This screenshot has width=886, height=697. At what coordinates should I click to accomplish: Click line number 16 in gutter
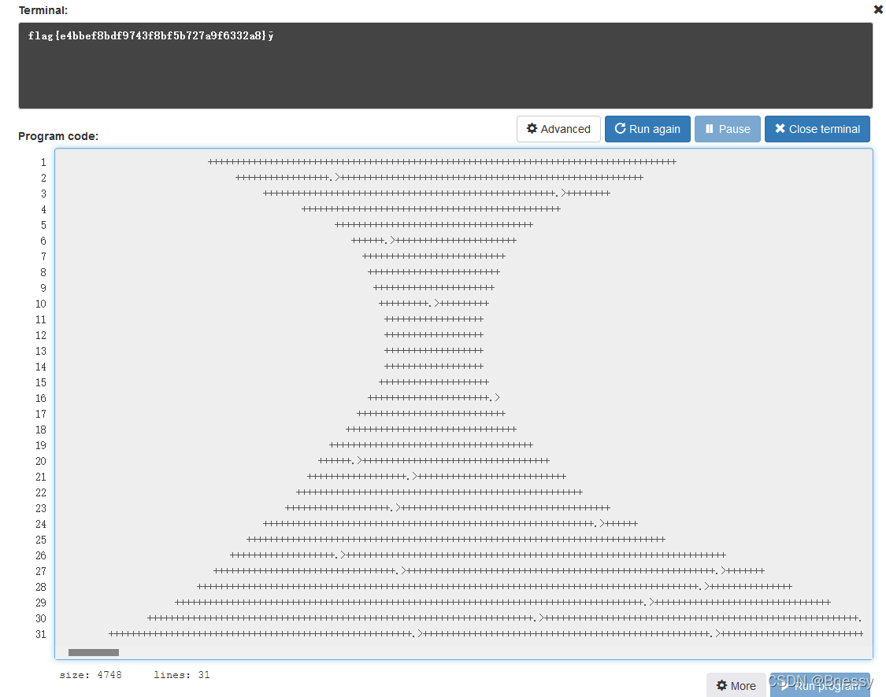(41, 398)
